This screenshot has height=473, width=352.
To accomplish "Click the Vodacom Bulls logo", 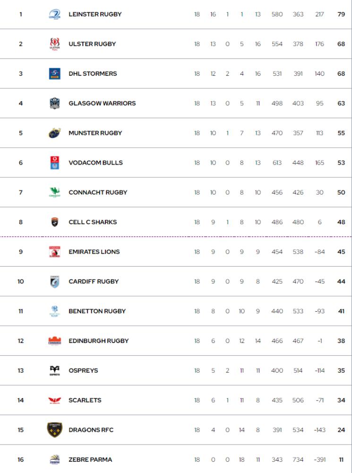I will click(55, 163).
